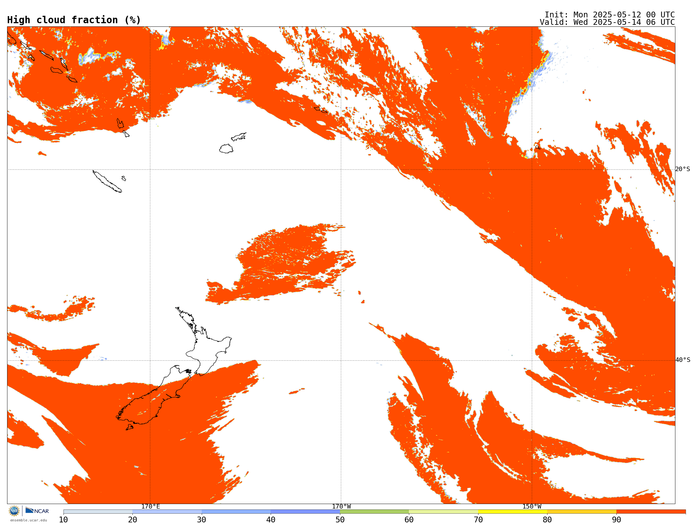Screen dimensions: 696x524
Task: Click the 40°S latitude label
Action: click(682, 360)
